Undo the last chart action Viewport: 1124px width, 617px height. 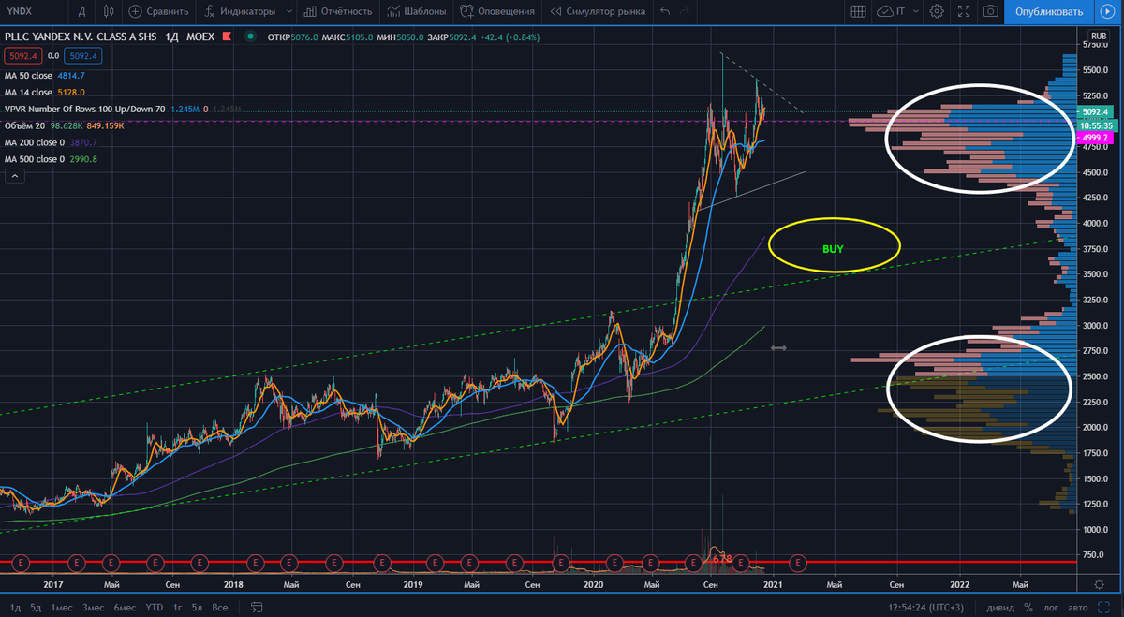pyautogui.click(x=664, y=12)
